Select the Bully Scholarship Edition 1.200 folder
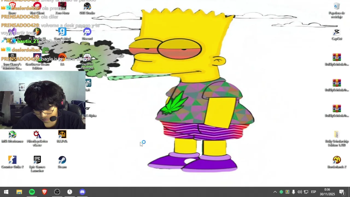 337,138
